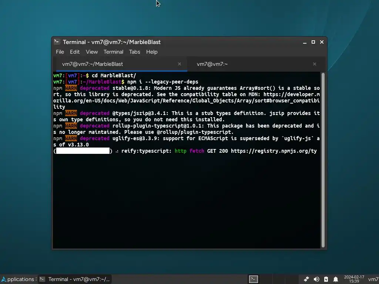Click the volume speaker icon
Viewport: 379px width, 284px height.
(x=316, y=279)
